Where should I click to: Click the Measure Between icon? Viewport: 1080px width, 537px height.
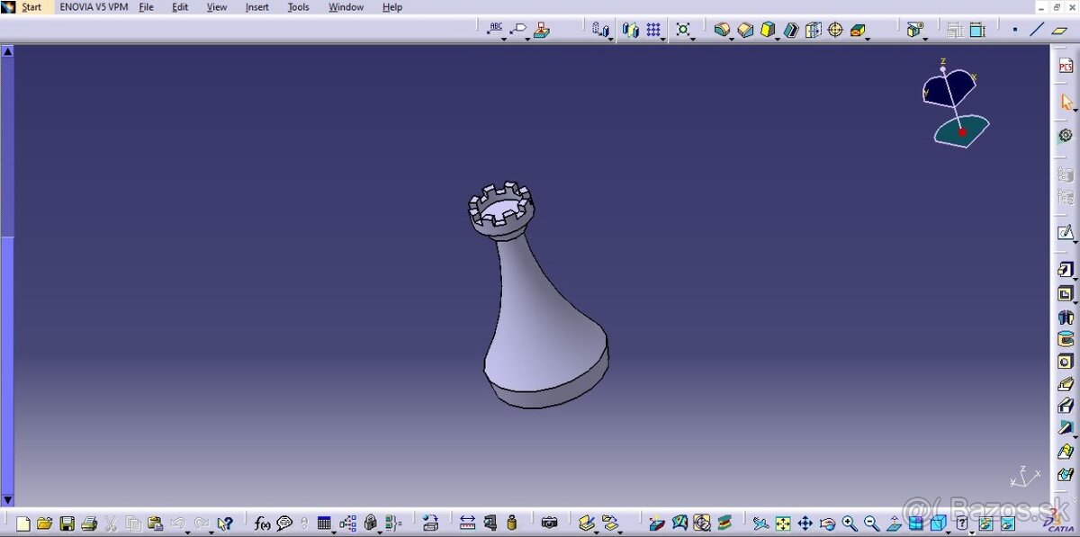tap(467, 523)
